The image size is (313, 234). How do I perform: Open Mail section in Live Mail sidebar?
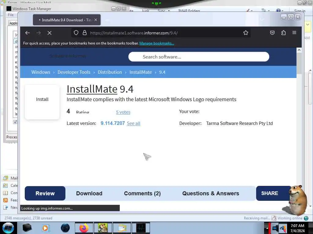tap(11, 178)
